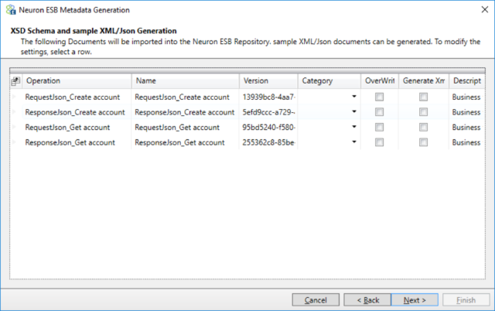
Task: Click the Description column header
Action: (x=467, y=80)
